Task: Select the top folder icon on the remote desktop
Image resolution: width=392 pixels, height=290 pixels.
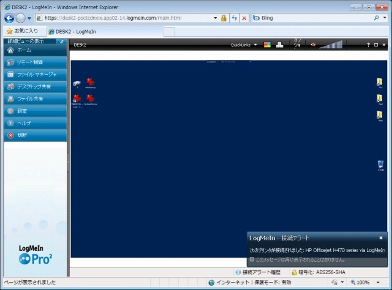Action: pyautogui.click(x=380, y=83)
